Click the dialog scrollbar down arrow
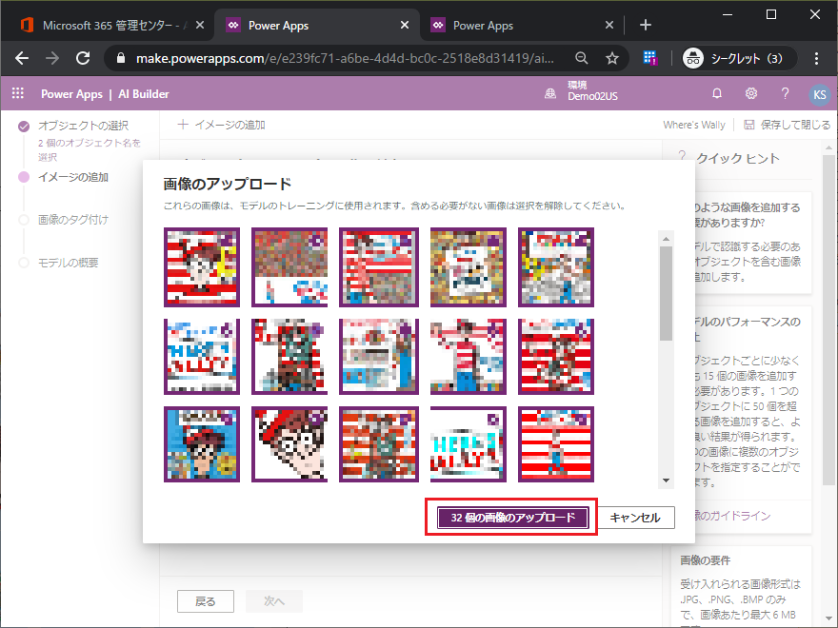Screen dimensions: 838x628 666,481
